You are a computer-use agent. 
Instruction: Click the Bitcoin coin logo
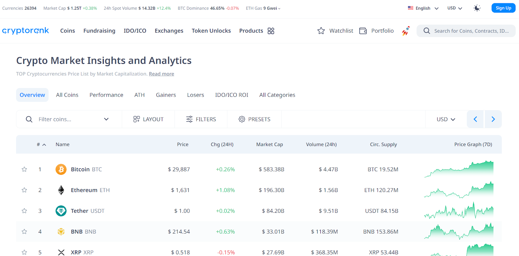61,169
